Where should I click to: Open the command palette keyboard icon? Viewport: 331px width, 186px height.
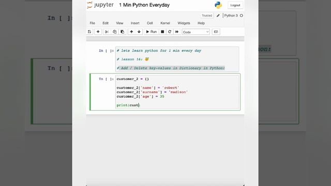tap(216, 32)
